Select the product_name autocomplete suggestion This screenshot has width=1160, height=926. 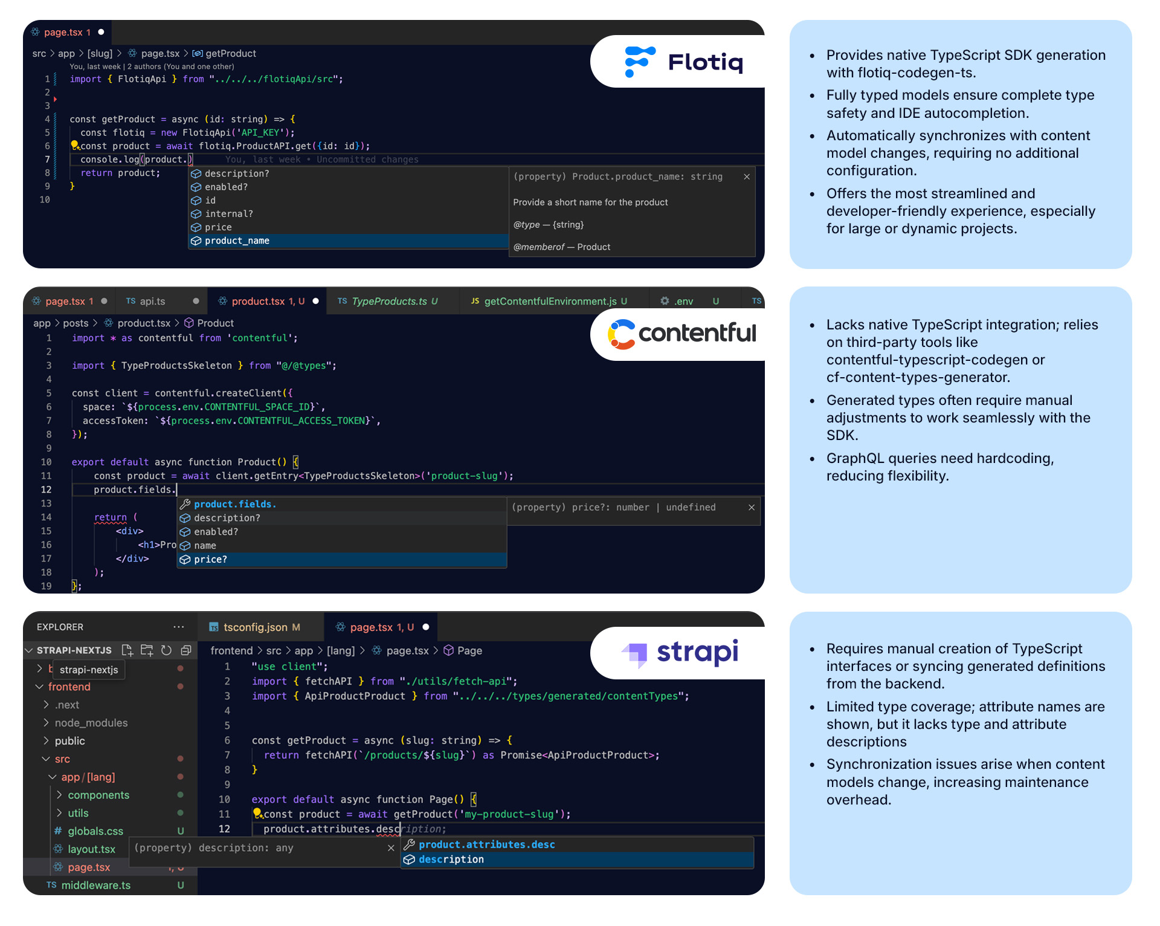pyautogui.click(x=349, y=241)
